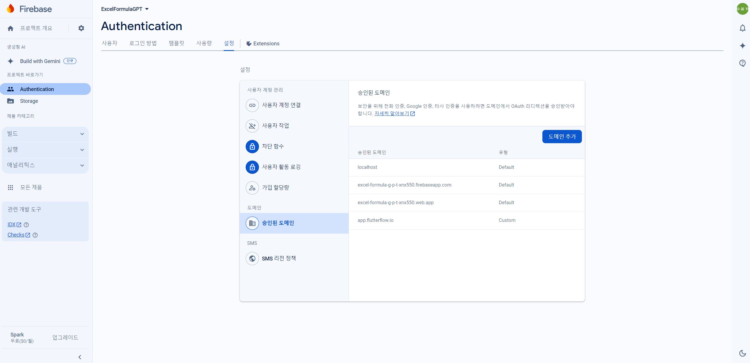Click the 모든 제품 grid icon
Screen dimensions: 750x363
pos(11,187)
